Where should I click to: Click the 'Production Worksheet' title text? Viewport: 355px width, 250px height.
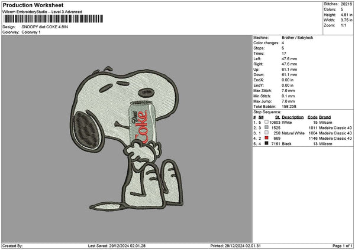(x=33, y=5)
